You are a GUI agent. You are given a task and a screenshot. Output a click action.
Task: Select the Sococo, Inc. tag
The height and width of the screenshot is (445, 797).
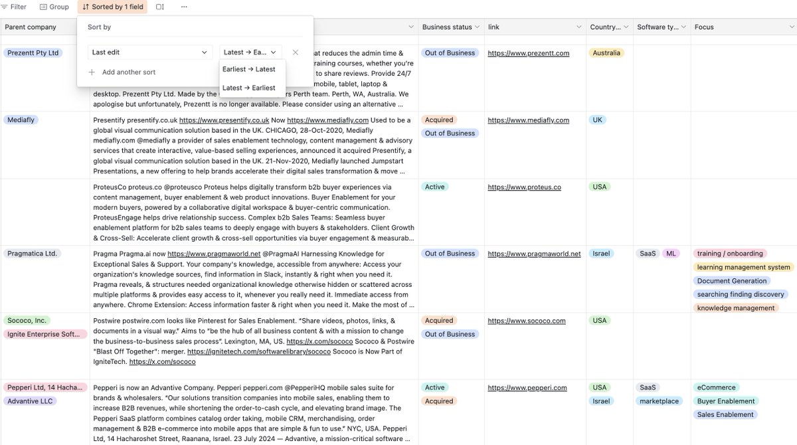pos(27,321)
